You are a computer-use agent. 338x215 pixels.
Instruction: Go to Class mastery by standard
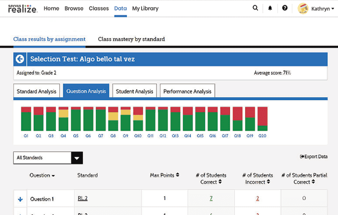[x=131, y=39]
